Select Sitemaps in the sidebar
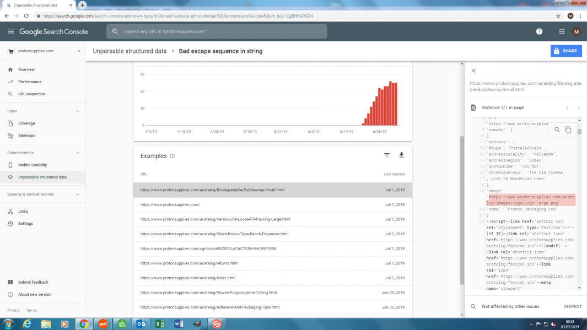The width and height of the screenshot is (587, 330). [26, 136]
